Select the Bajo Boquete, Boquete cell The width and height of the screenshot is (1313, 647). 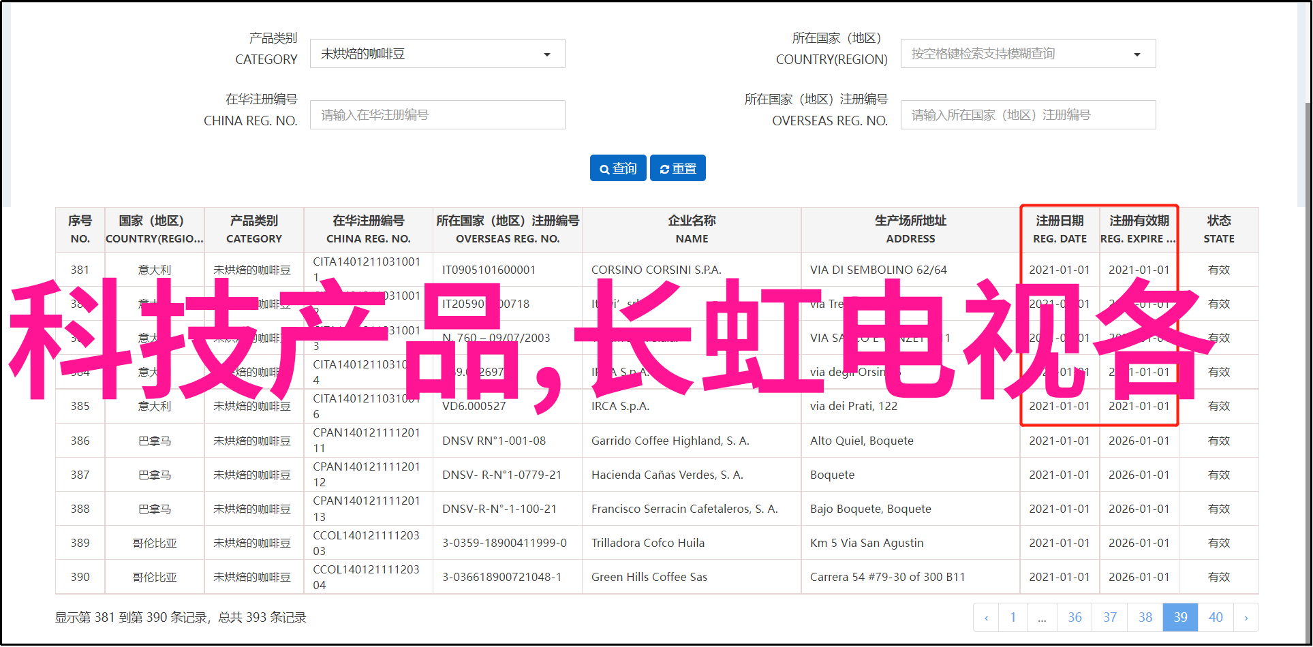tap(911, 509)
